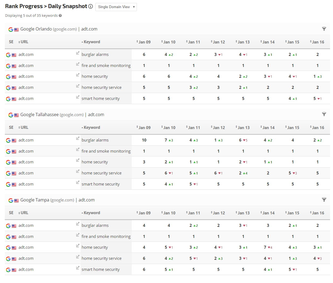Sort Orlando table by Keyword column

[x=92, y=42]
